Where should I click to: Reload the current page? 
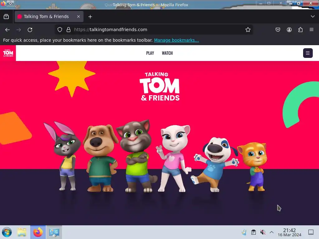[x=30, y=30]
